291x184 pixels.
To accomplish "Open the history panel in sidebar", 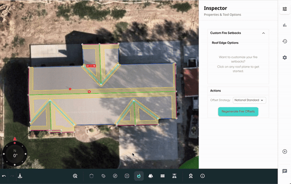I will (284, 41).
